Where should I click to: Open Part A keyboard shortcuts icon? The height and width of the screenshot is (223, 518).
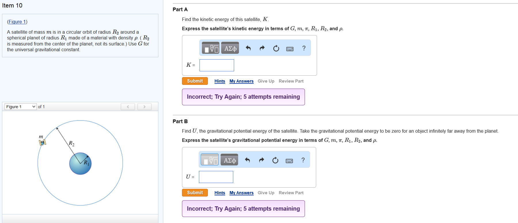(x=290, y=49)
